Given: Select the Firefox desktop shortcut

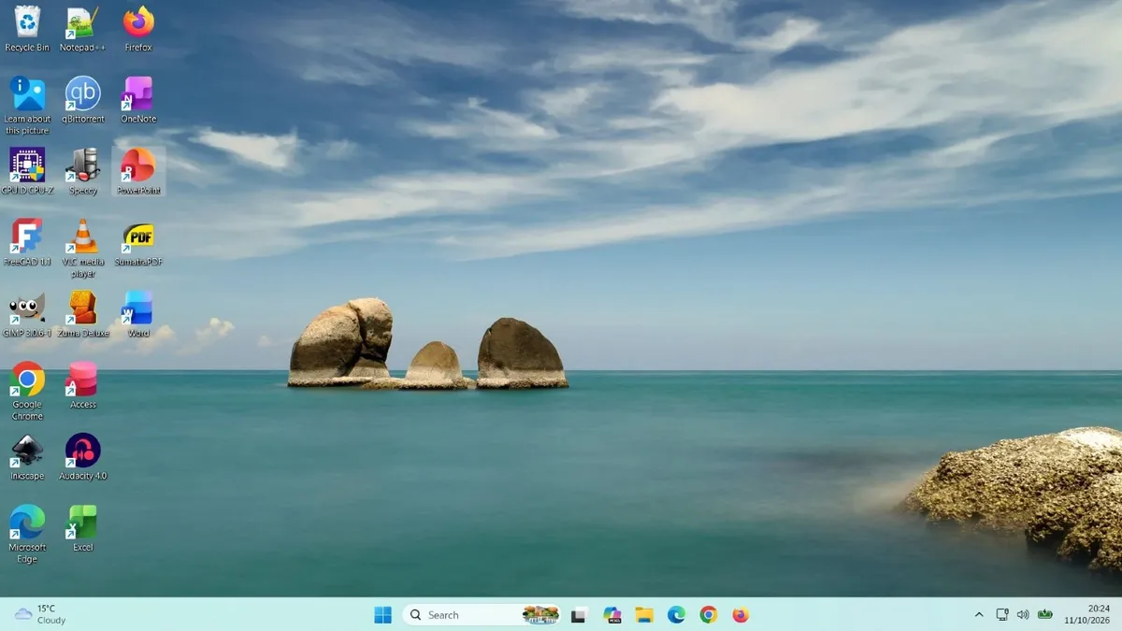Looking at the screenshot, I should (138, 28).
